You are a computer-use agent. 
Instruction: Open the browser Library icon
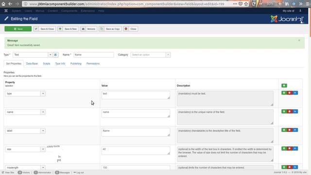coord(287,4)
